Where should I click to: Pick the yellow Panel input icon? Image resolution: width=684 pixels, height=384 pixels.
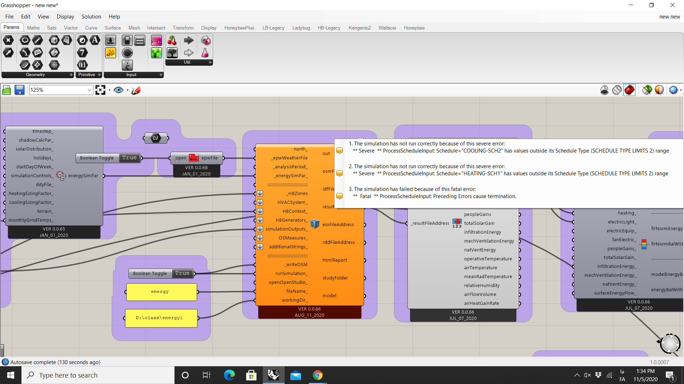coord(110,53)
